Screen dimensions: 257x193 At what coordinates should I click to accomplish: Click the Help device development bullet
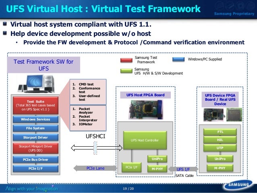[x=81, y=33]
